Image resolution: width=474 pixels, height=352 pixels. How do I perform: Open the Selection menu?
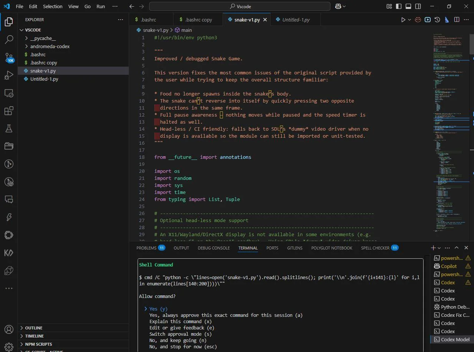pos(53,6)
